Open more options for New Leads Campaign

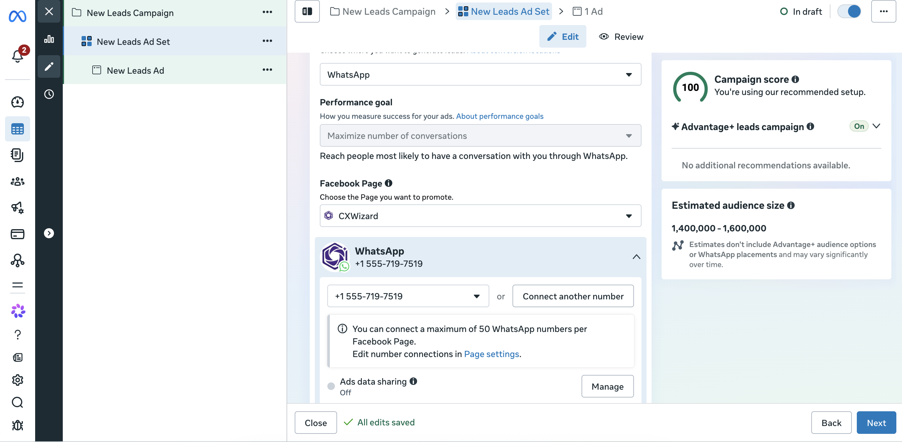click(x=267, y=12)
